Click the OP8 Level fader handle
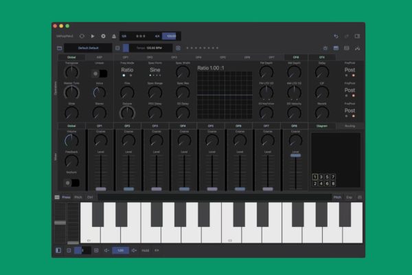The height and width of the screenshot is (275, 412). tap(295, 155)
